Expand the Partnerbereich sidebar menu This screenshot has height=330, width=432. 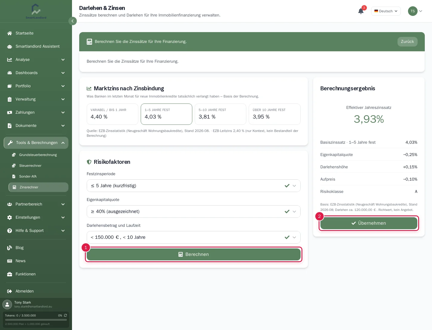click(x=36, y=204)
